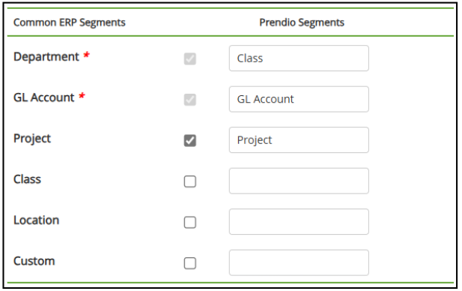Screen dimensions: 462x291
Task: Enable the Location segment checkbox
Action: pos(190,222)
